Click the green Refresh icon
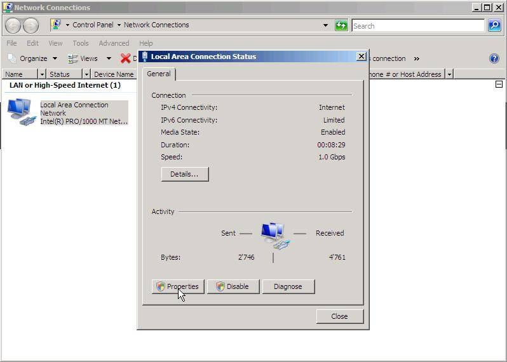This screenshot has height=362, width=507. tap(341, 25)
